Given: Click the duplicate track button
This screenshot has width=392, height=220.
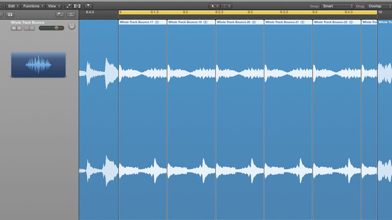Looking at the screenshot, I should pyautogui.click(x=10, y=15).
